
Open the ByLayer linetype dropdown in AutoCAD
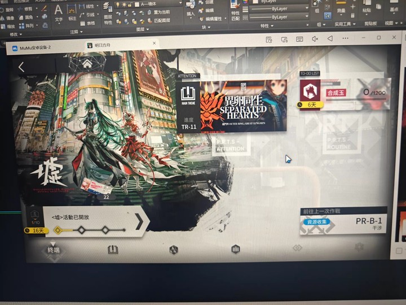[279, 10]
